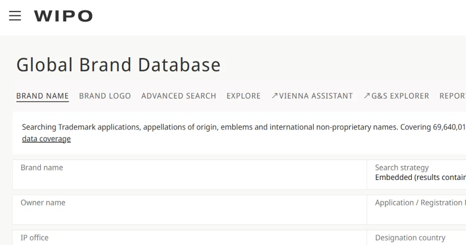Go to the Explore tab

(x=243, y=96)
